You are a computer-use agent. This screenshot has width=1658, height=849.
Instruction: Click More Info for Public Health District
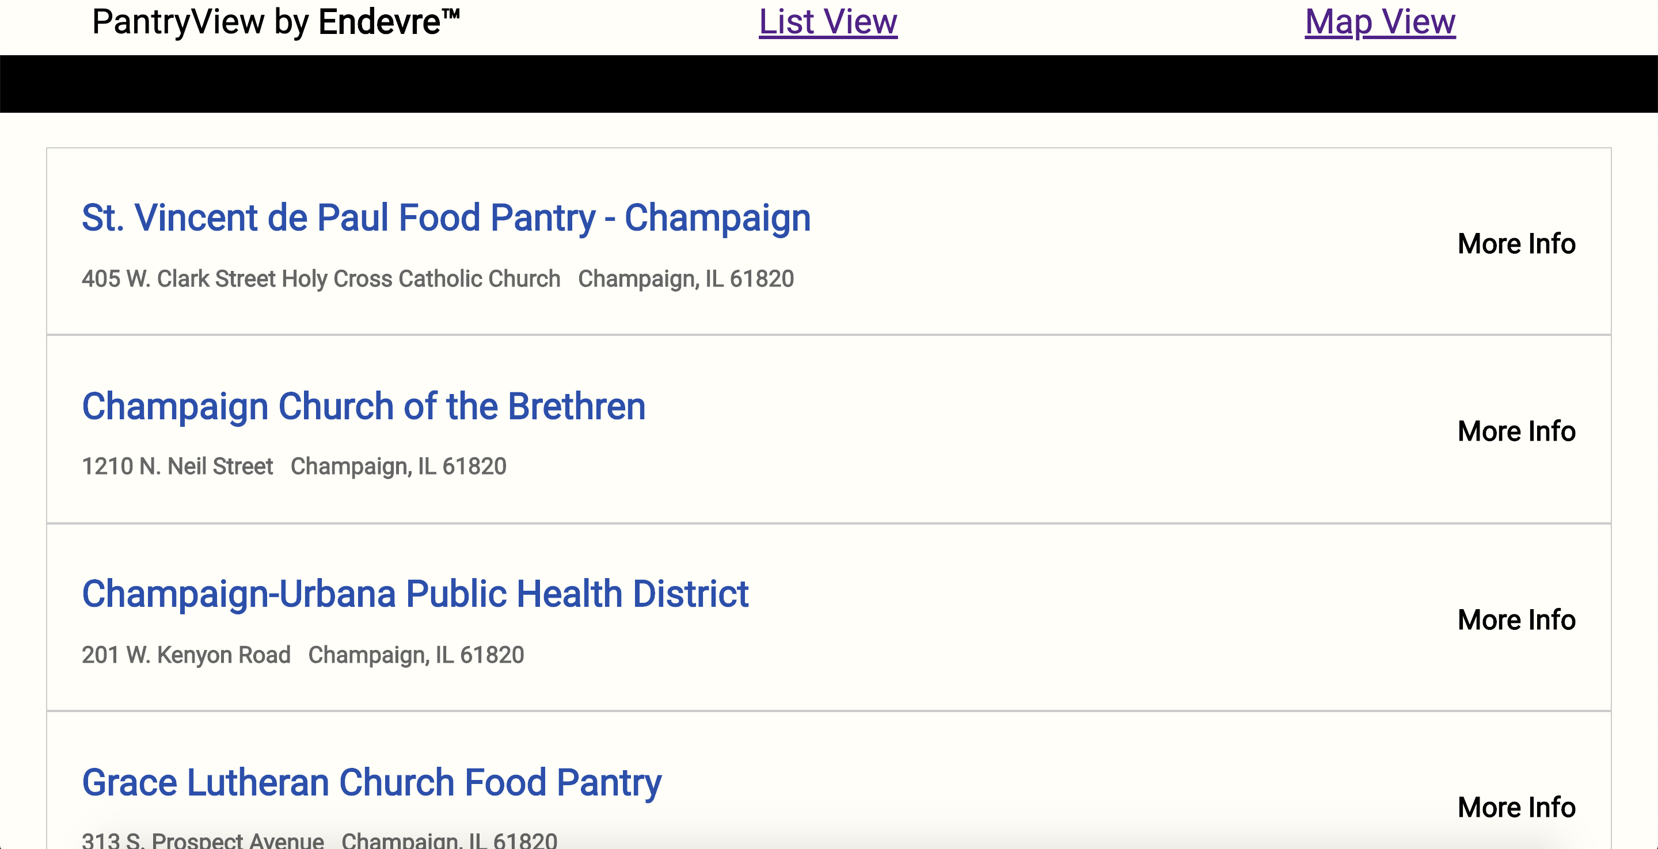coord(1516,620)
